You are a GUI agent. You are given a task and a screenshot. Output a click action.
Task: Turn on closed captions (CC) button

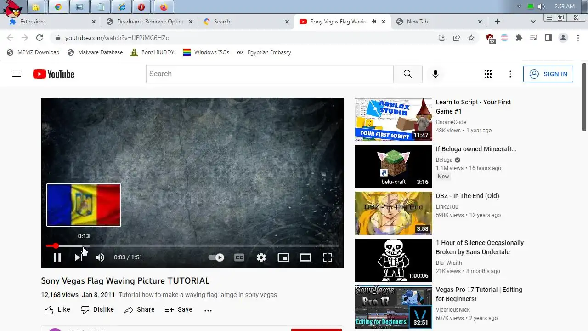239,257
